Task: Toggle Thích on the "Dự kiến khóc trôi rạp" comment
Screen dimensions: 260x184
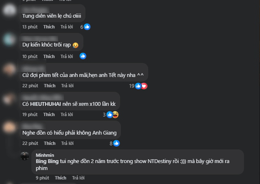Action: pos(49,56)
